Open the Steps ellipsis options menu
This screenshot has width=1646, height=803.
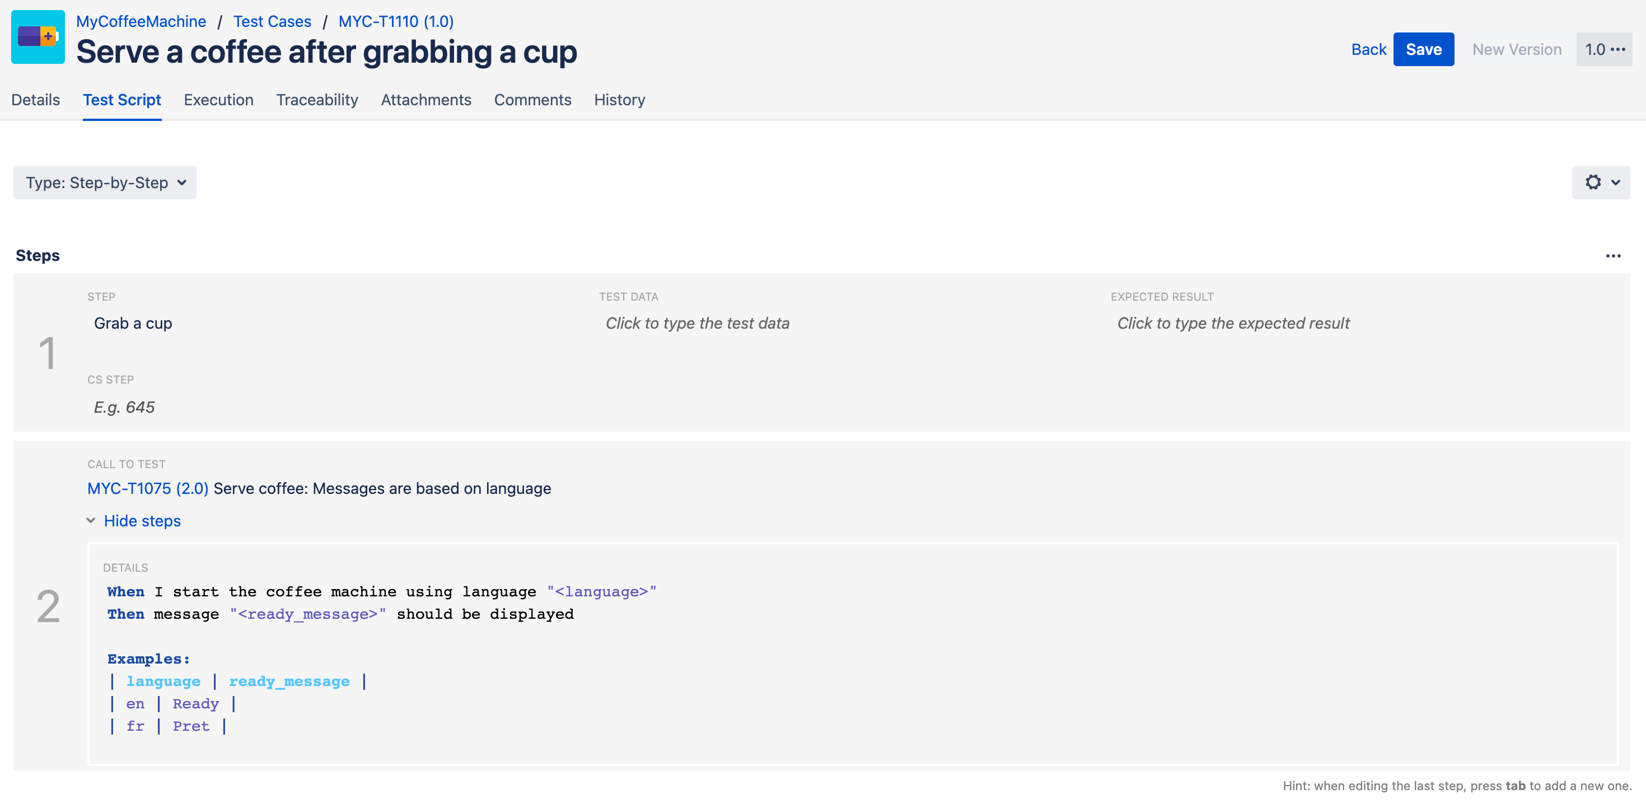1614,255
